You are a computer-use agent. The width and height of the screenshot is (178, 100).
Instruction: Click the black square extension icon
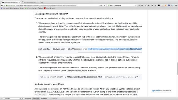click(x=159, y=6)
